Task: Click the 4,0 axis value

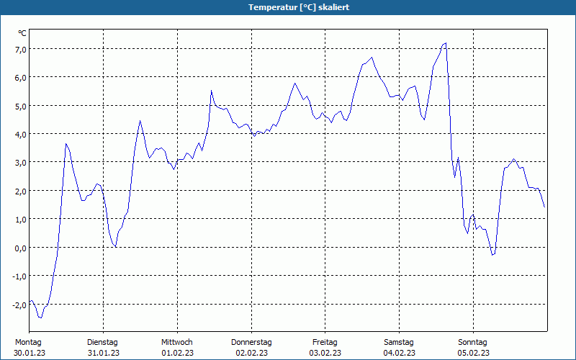Action: [x=20, y=135]
